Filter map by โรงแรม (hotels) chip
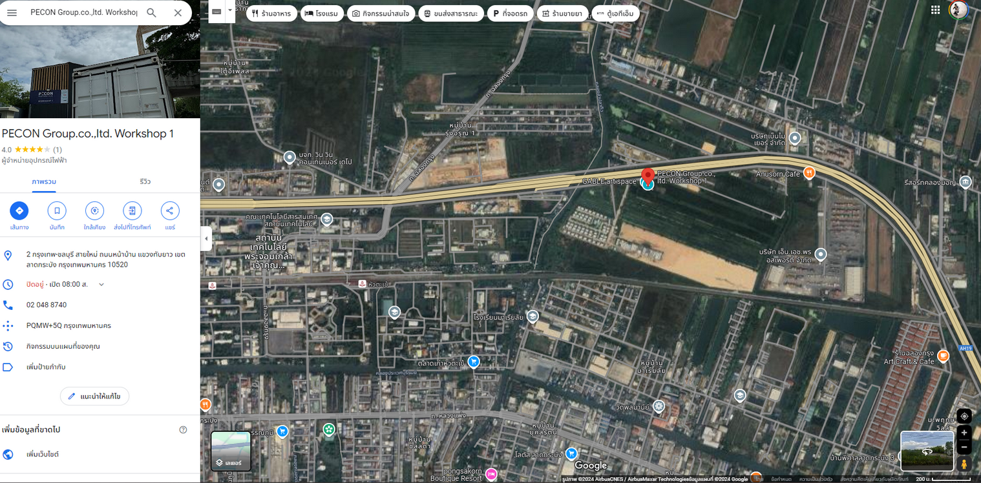The width and height of the screenshot is (981, 483). tap(321, 14)
